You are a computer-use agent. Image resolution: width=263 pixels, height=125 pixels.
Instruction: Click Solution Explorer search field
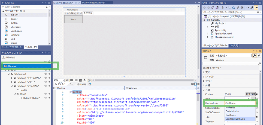click(x=229, y=12)
